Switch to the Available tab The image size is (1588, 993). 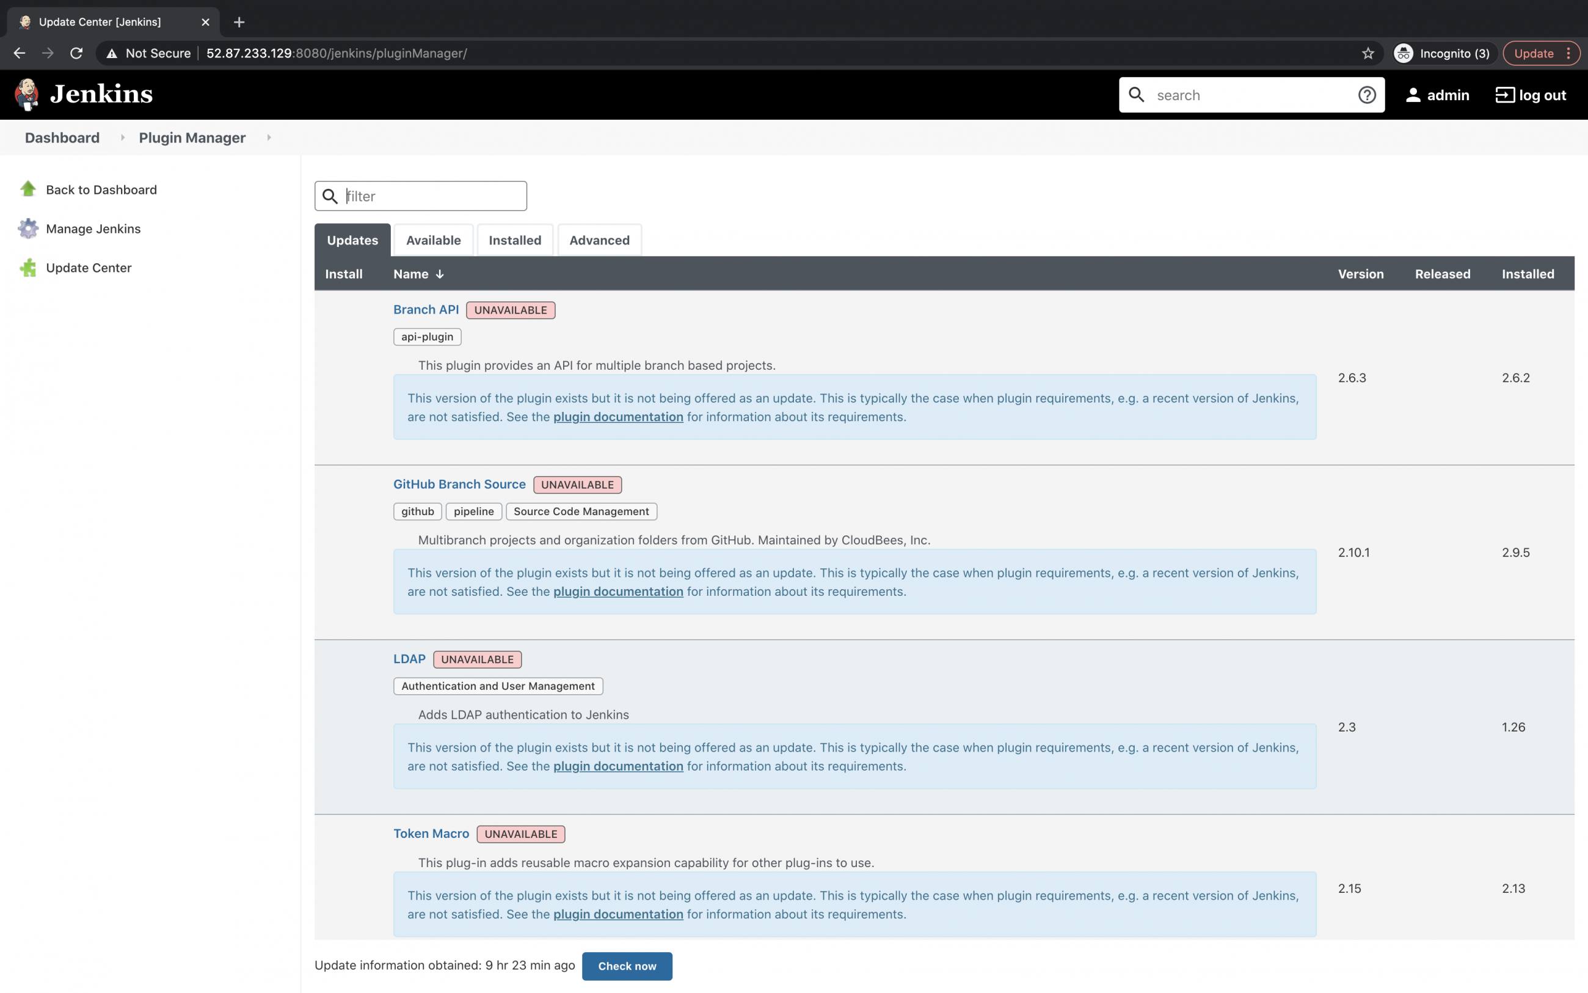coord(433,240)
